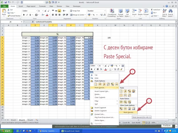
Task: Click the green File button
Action: tap(4, 6)
